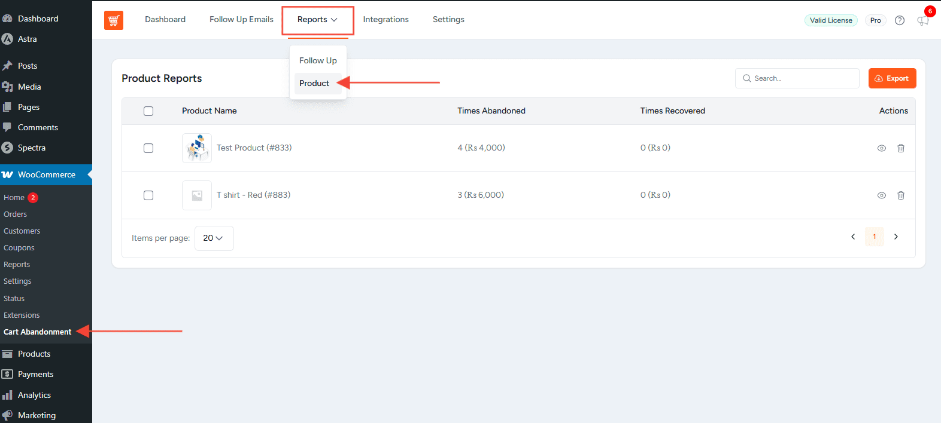Open the items per page dropdown
Viewport: 941px width, 423px height.
point(214,238)
